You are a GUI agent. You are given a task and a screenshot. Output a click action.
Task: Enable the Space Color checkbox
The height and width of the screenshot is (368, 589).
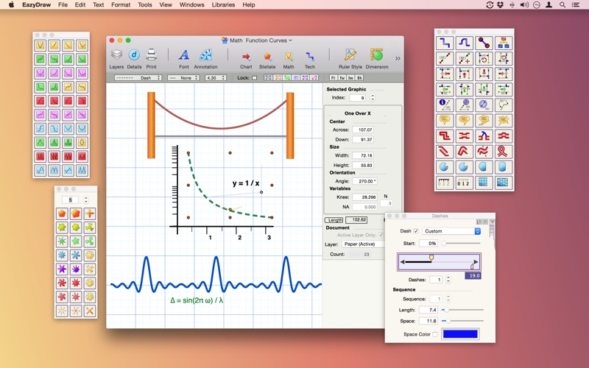[435, 334]
